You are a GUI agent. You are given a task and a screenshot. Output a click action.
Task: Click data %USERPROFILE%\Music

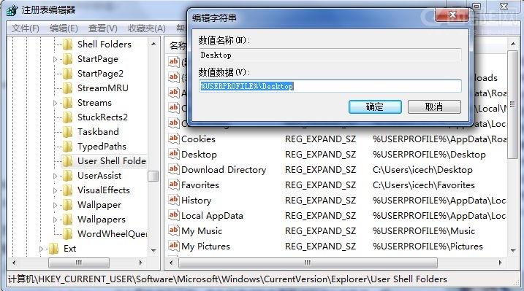click(x=424, y=230)
